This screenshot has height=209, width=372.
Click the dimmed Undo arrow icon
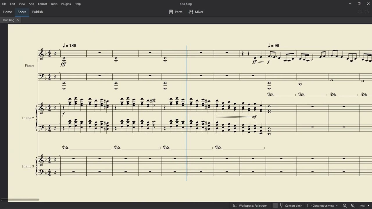pos(360,12)
